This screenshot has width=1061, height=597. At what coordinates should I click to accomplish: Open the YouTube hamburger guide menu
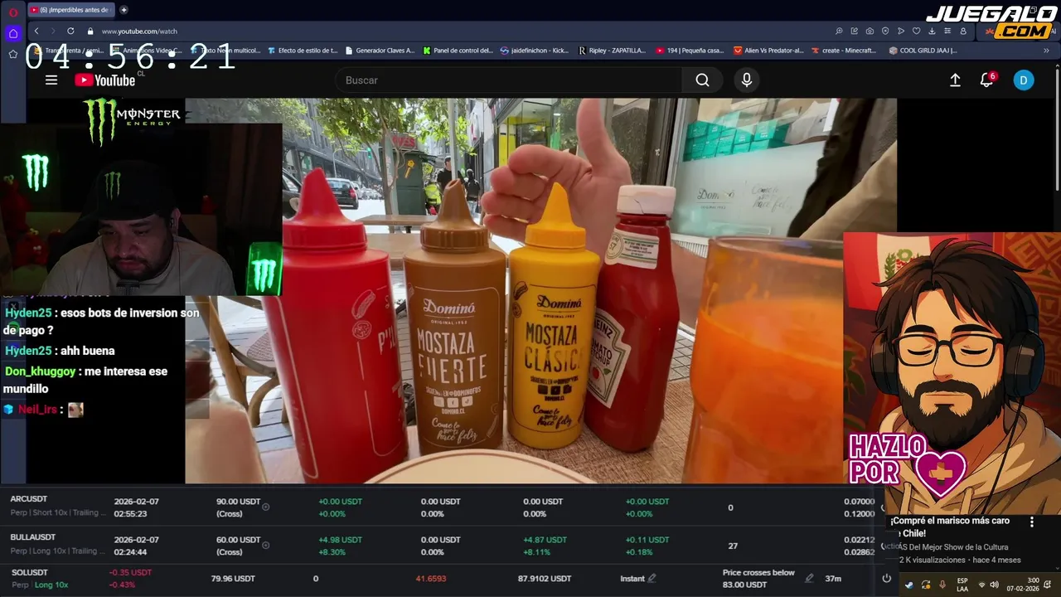[51, 80]
